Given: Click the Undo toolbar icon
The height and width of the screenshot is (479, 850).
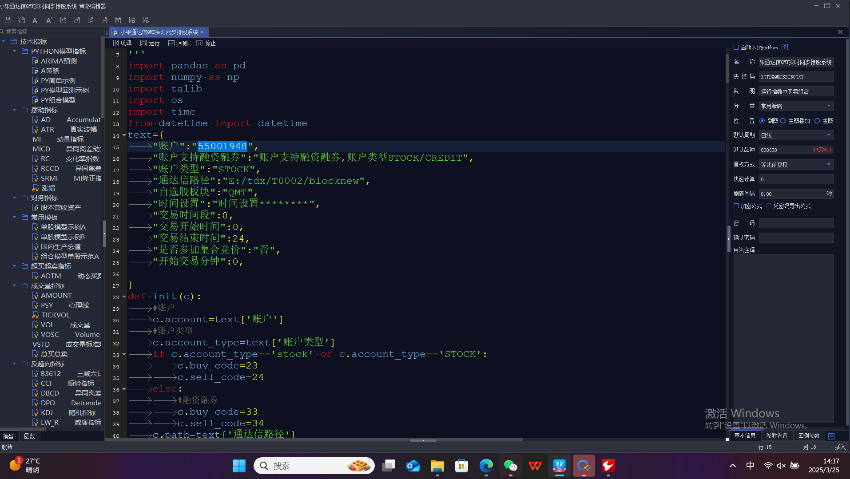Looking at the screenshot, I should [63, 20].
